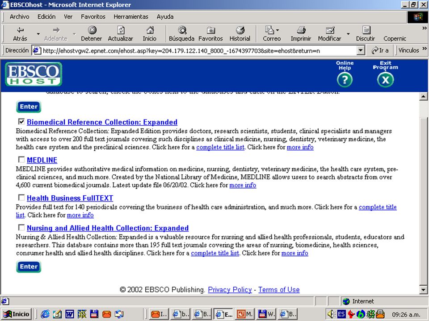This screenshot has width=429, height=321.
Task: Go to the Inicio home page
Action: click(149, 34)
